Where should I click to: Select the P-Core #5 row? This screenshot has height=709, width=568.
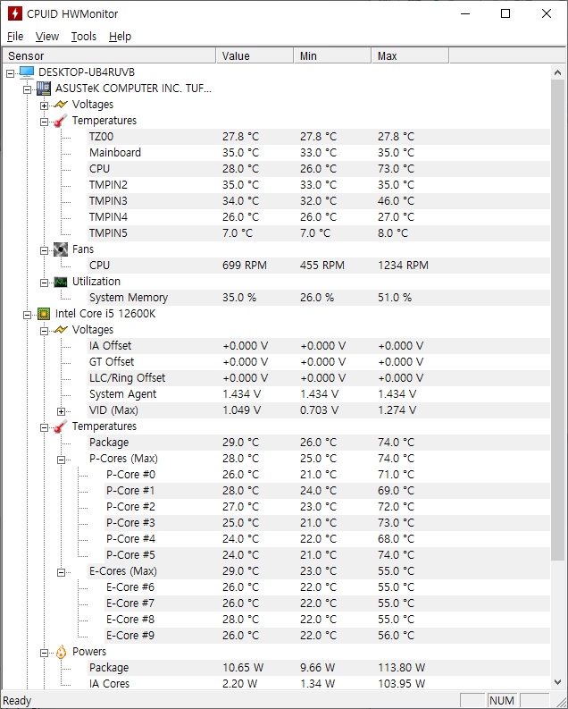tap(327, 555)
